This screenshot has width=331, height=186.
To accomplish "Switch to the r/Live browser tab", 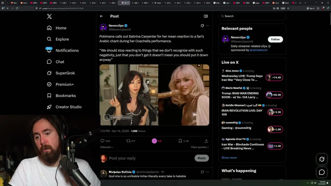I will pyautogui.click(x=276, y=3).
